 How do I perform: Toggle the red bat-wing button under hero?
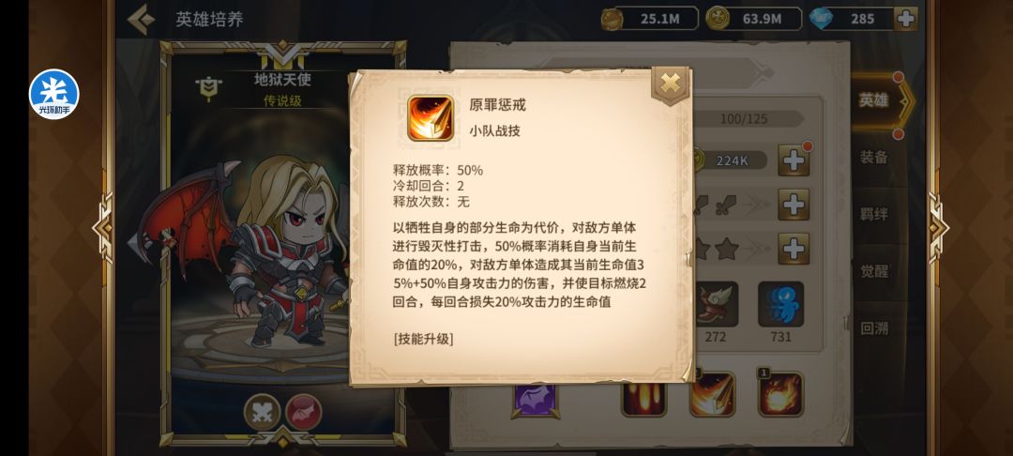[303, 412]
